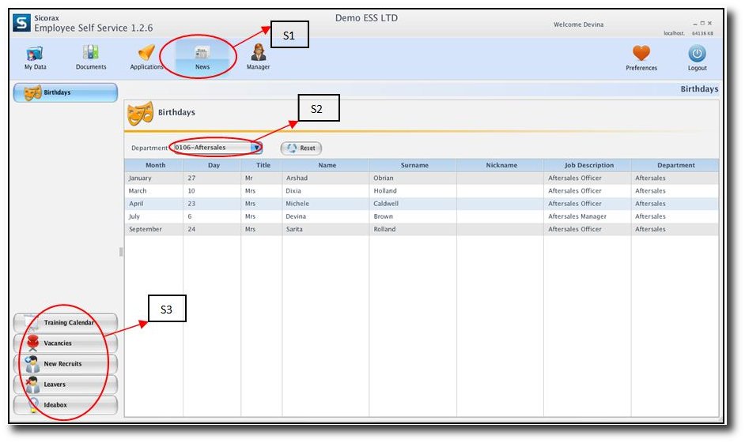Open the Leavers sidebar item

(x=66, y=385)
